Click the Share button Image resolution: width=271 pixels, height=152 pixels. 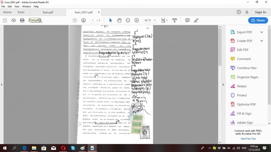(x=258, y=20)
